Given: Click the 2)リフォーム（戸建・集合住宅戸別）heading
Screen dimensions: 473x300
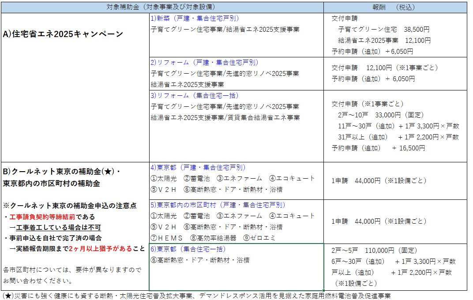Looking at the screenshot, I should 205,62.
